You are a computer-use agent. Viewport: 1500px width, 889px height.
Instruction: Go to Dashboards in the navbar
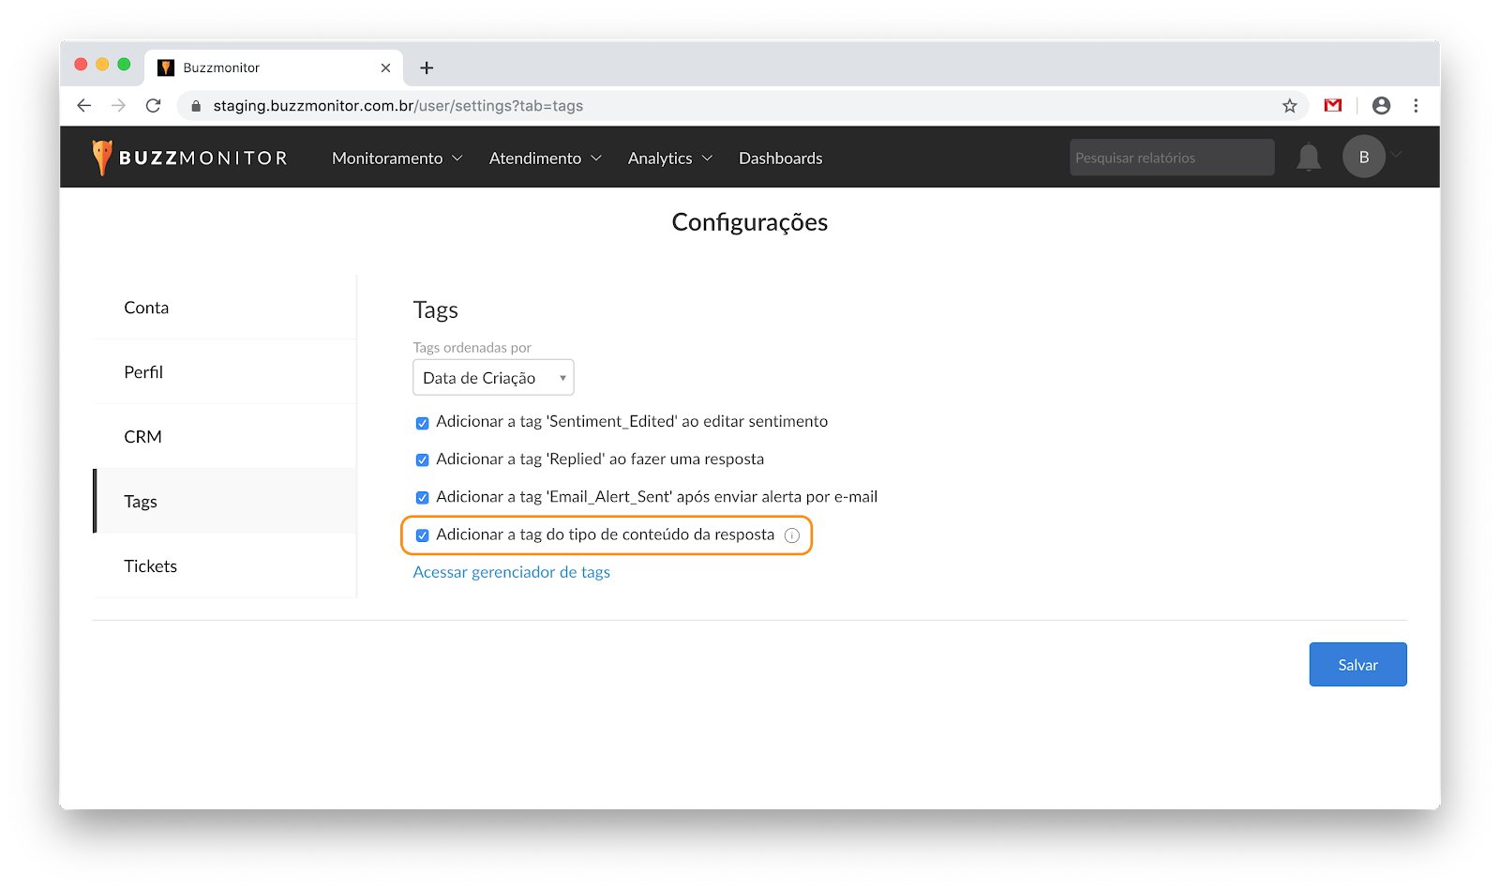(780, 158)
